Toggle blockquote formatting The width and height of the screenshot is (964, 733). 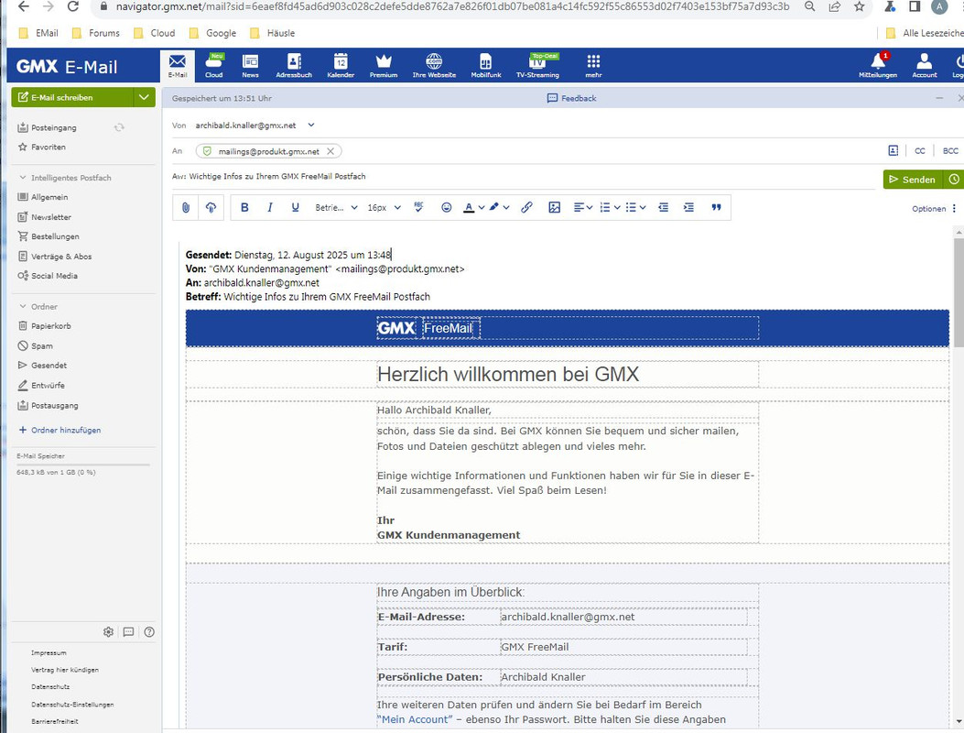[x=716, y=207]
